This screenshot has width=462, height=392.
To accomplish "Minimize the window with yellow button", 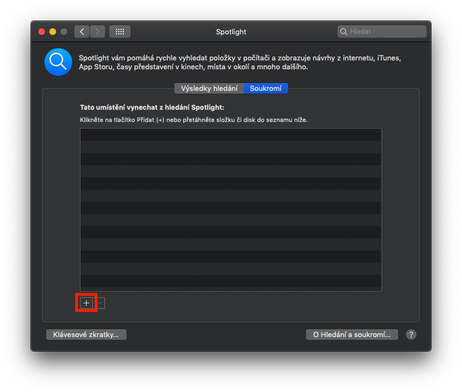I will coord(53,32).
